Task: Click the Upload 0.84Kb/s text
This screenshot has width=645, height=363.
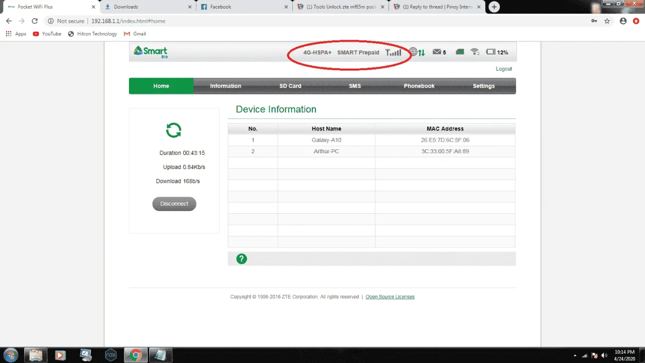Action: (184, 167)
